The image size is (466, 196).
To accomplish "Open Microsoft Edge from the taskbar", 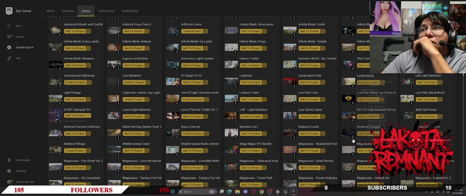I will click(229, 192).
